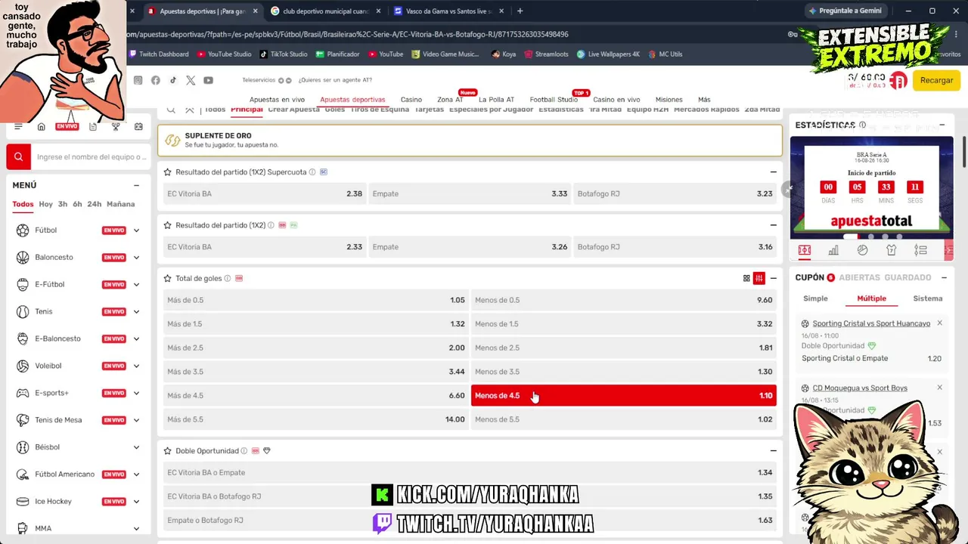The height and width of the screenshot is (544, 968).
Task: Remove Sporting Cristal vs Sport Huancayo from coupon
Action: coord(939,323)
